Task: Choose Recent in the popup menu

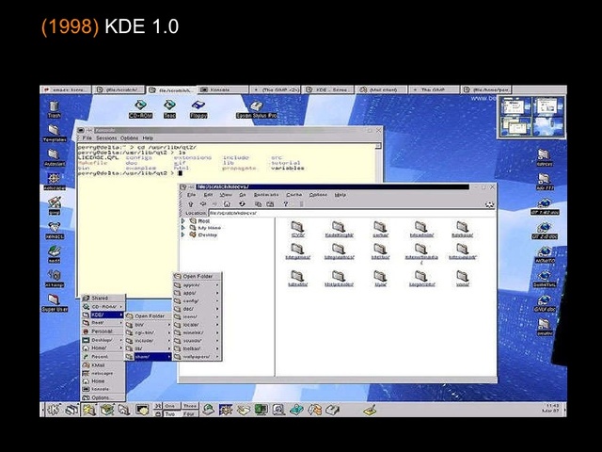Action: tap(103, 357)
